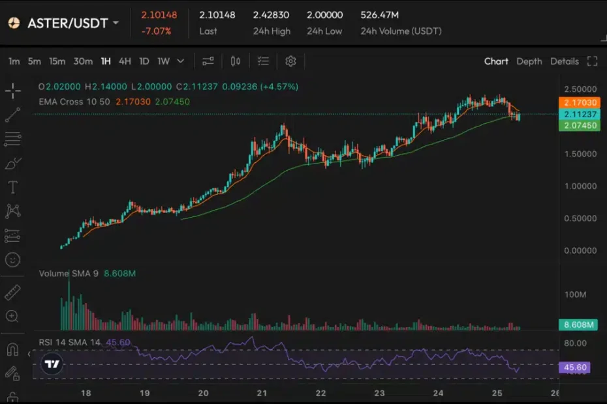
Task: Expand more timeframe options chevron
Action: tap(181, 61)
